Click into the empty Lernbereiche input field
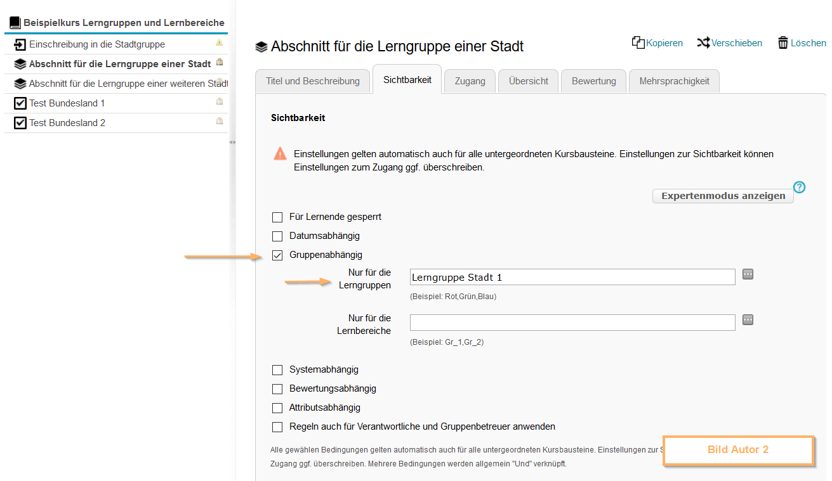The height and width of the screenshot is (481, 832). pos(571,322)
